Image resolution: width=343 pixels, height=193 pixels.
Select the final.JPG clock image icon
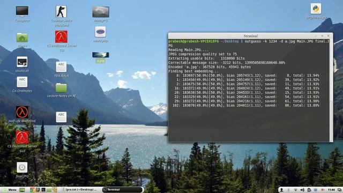coord(22,168)
